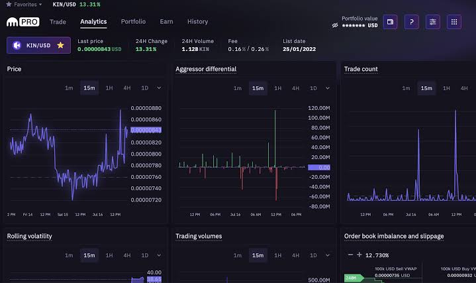Open the KIN/USD pair selector button
Screen dimensions: 476x283
pos(38,45)
